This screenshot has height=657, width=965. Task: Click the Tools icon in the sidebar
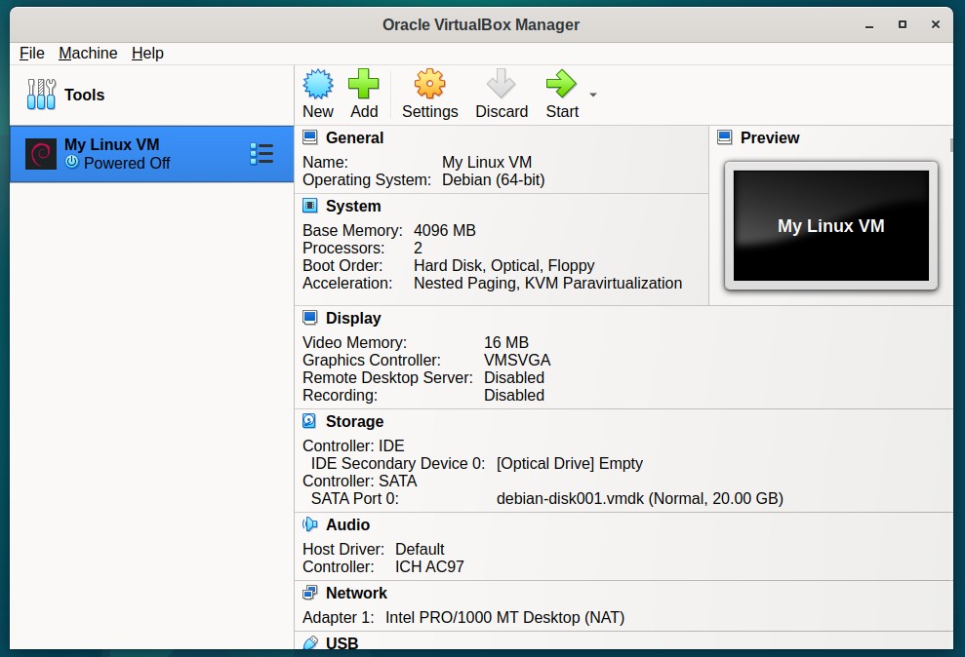(x=41, y=95)
